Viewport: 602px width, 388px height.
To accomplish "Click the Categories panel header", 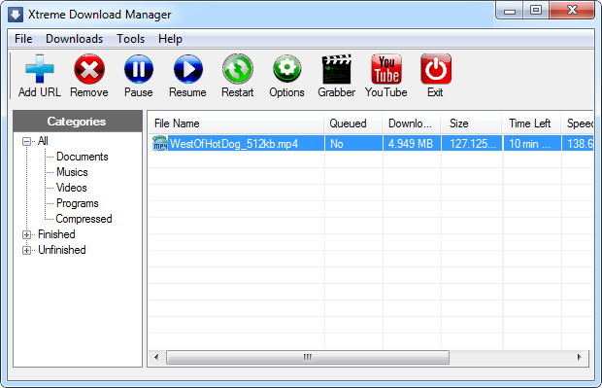I will click(x=77, y=122).
